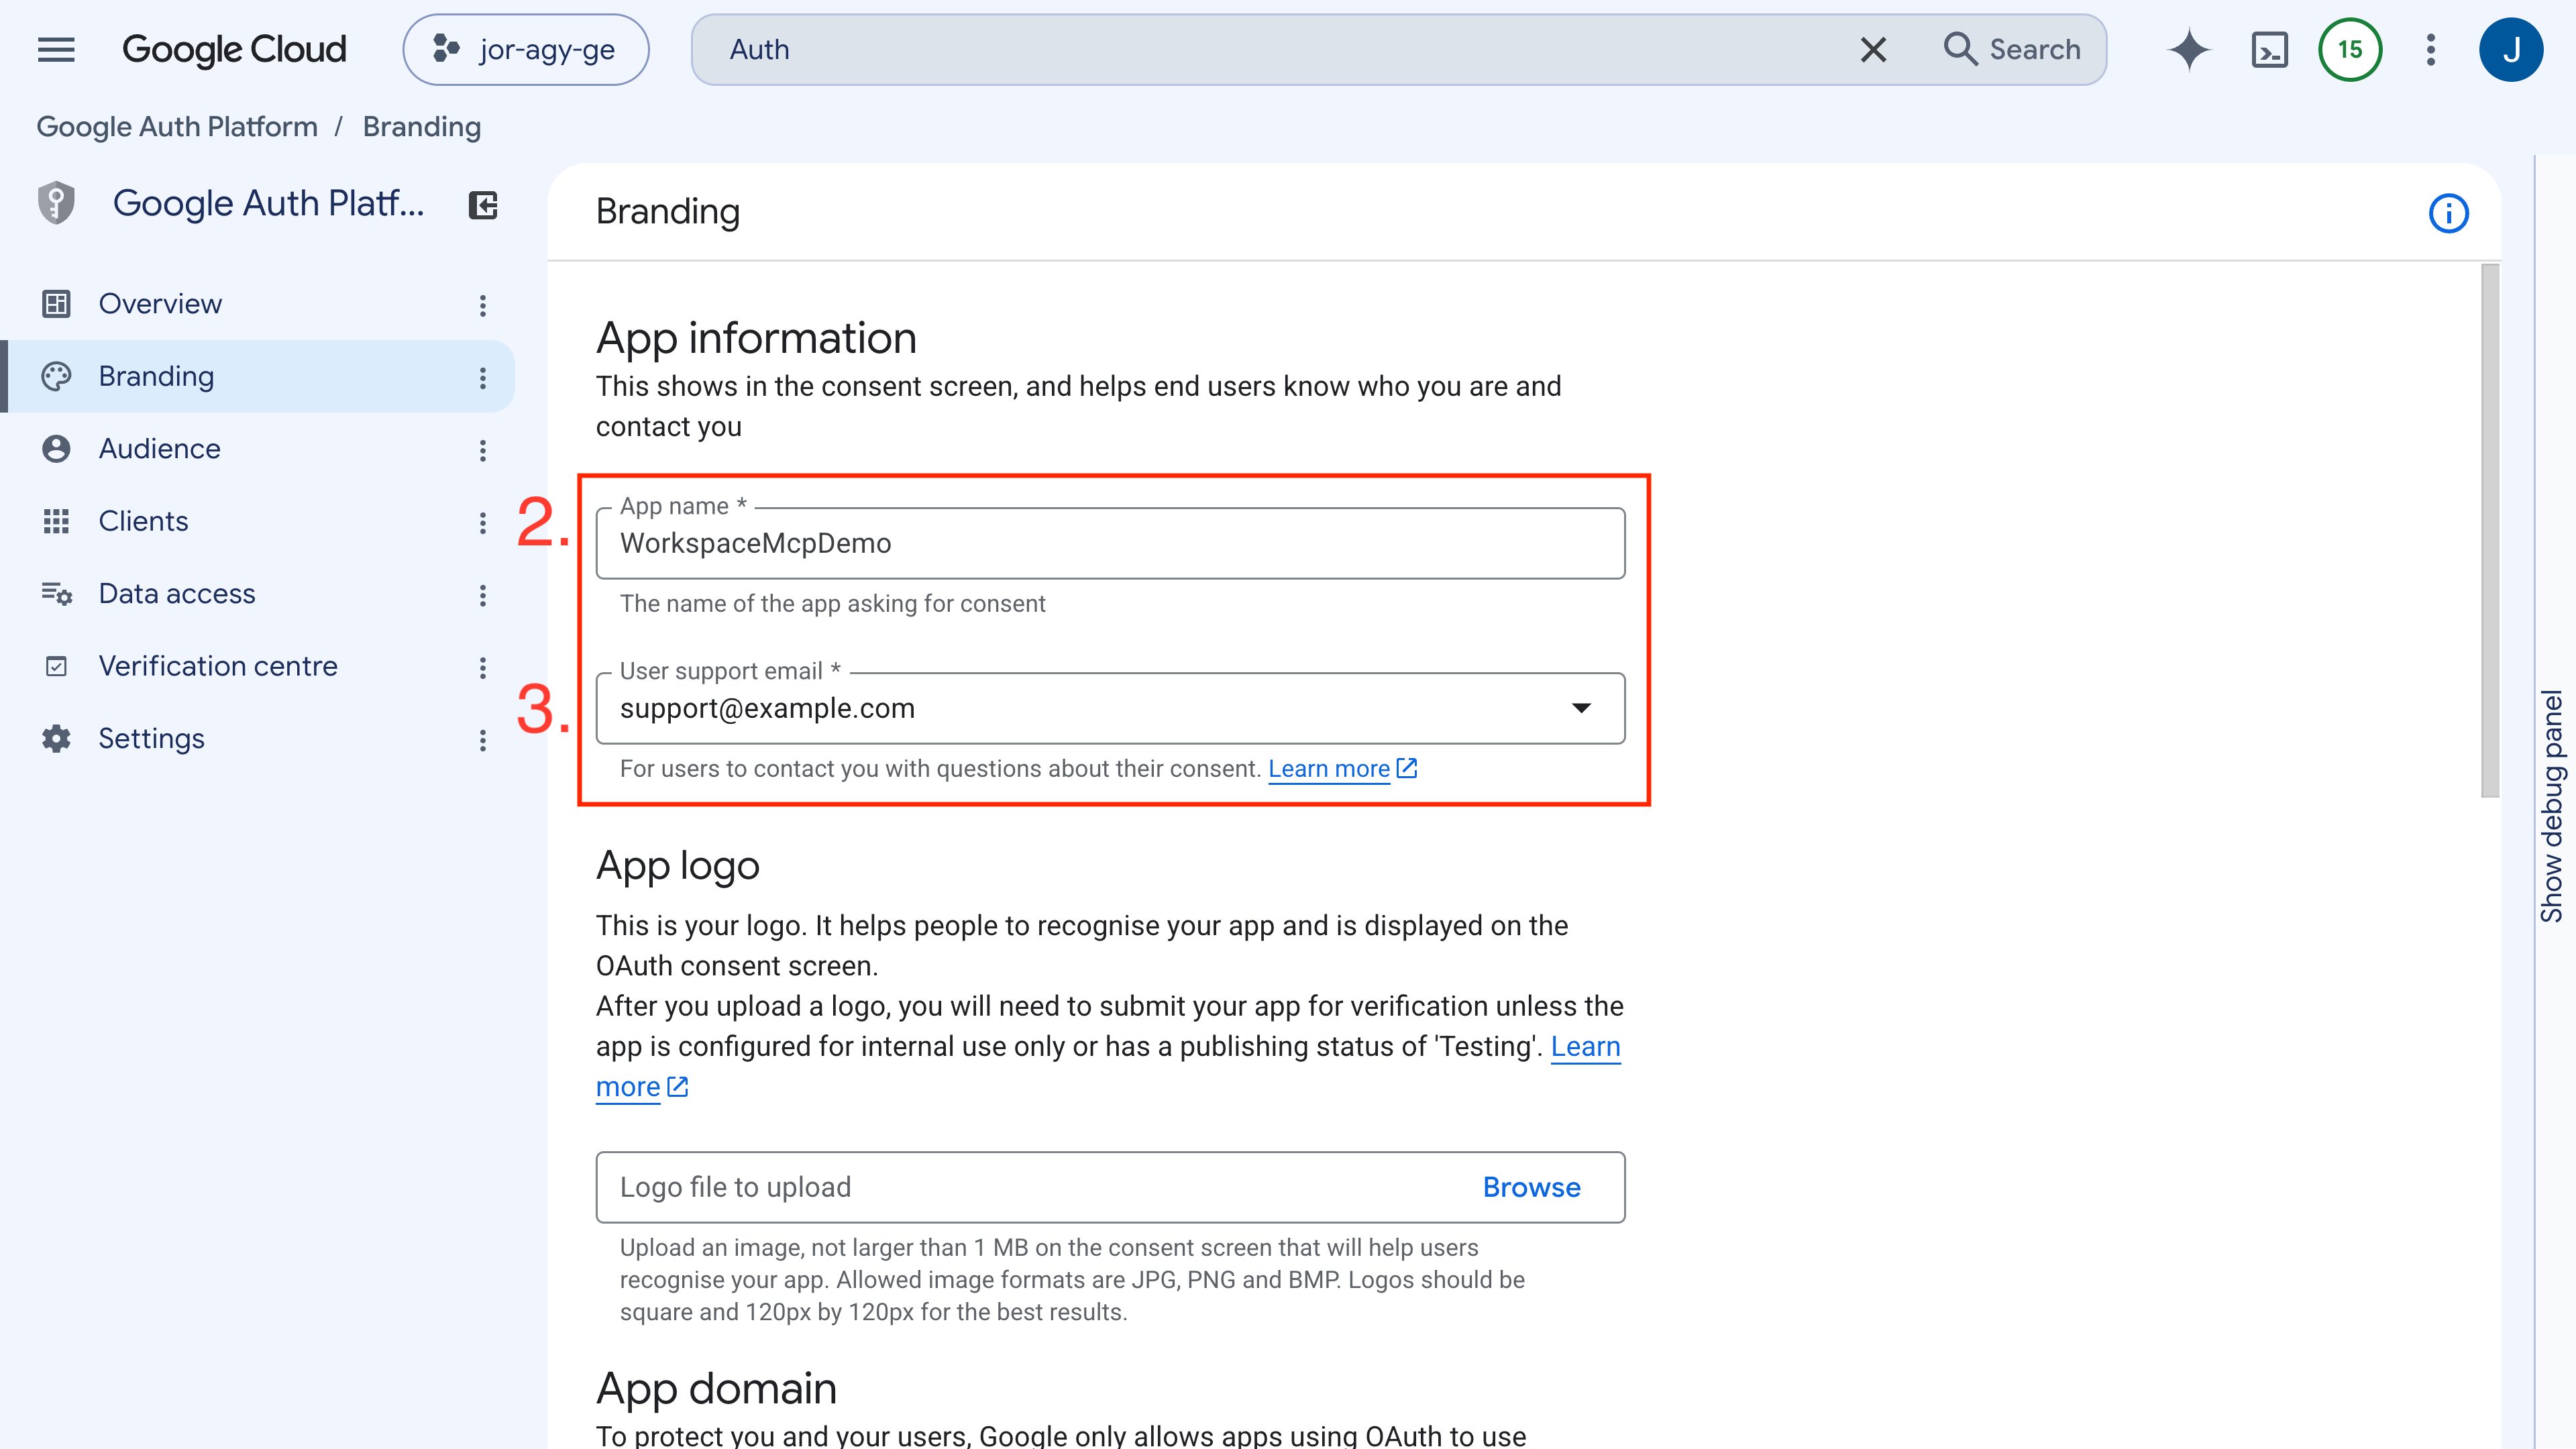Show the Branding info panel icon
Viewport: 2576px width, 1449px height.
2448,213
